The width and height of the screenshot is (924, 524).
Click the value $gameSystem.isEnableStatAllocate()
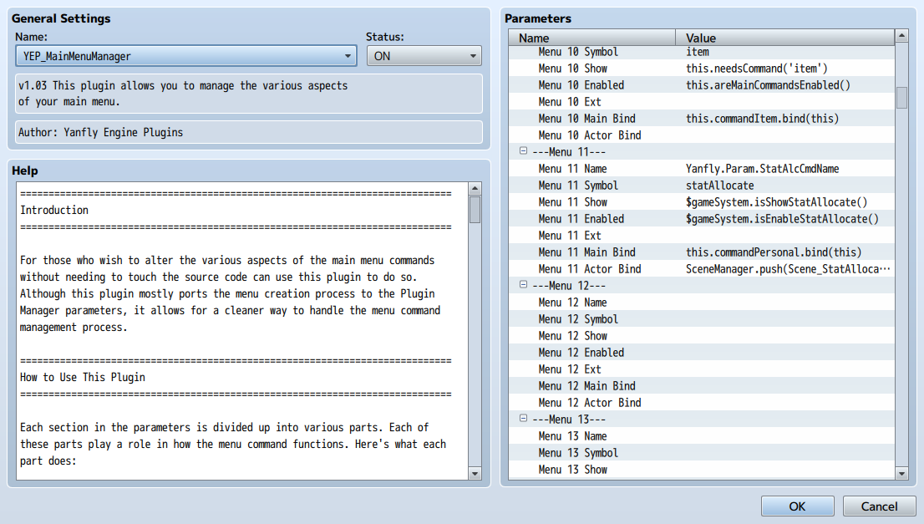(x=782, y=219)
